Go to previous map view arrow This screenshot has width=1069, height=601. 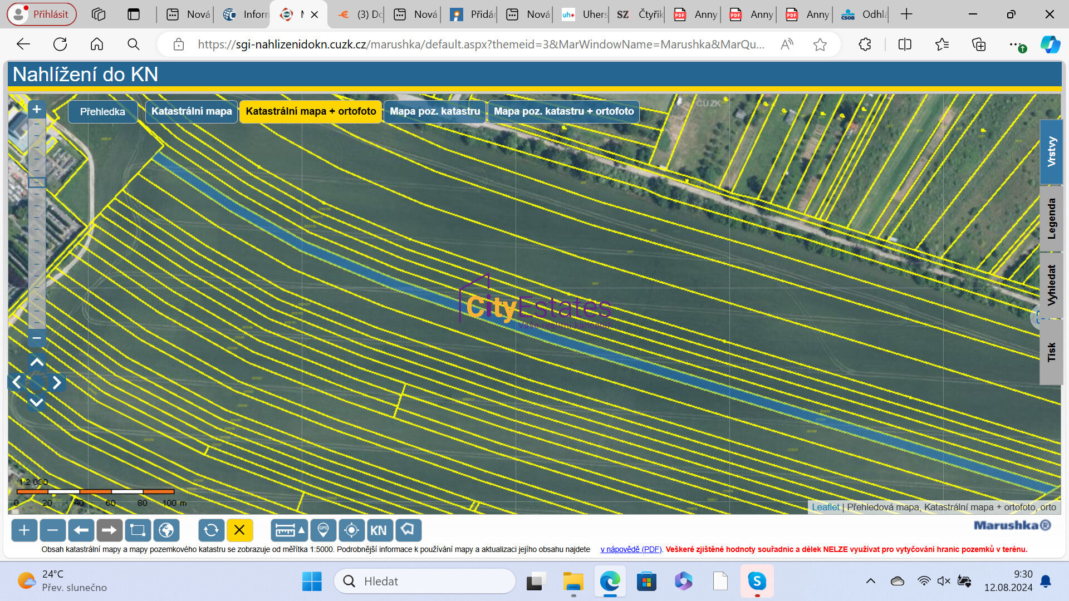tap(81, 530)
